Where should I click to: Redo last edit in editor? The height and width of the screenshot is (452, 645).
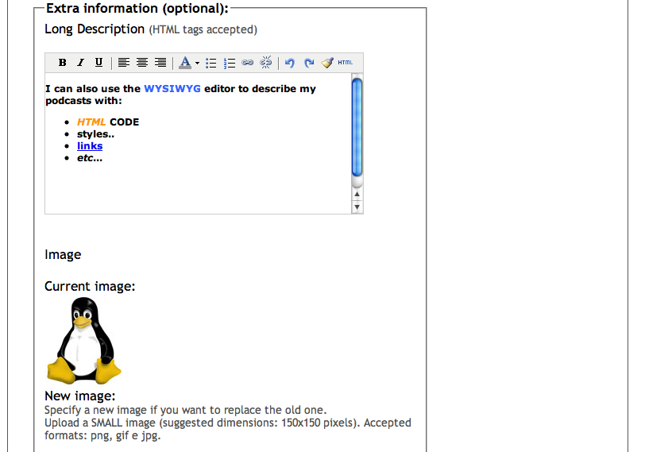point(309,63)
